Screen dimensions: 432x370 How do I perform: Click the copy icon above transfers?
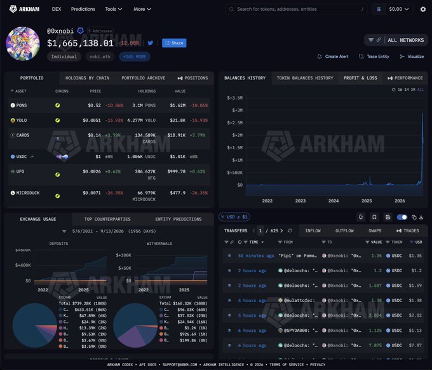(x=414, y=217)
